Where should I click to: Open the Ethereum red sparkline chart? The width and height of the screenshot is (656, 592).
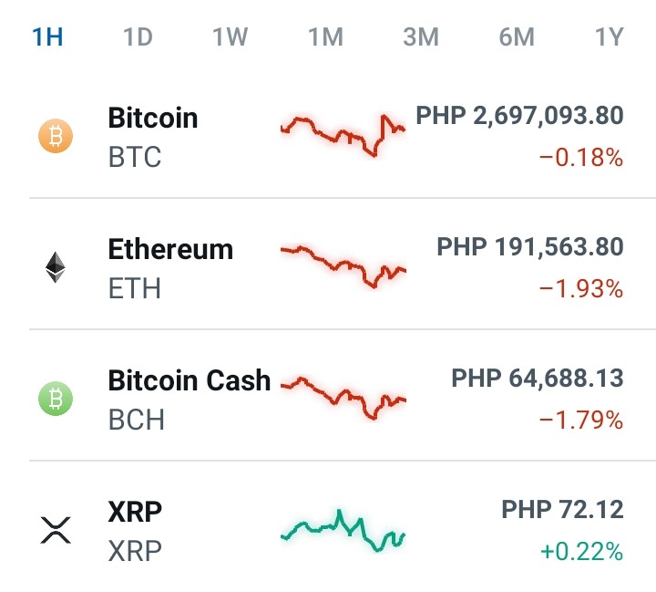pyautogui.click(x=343, y=266)
